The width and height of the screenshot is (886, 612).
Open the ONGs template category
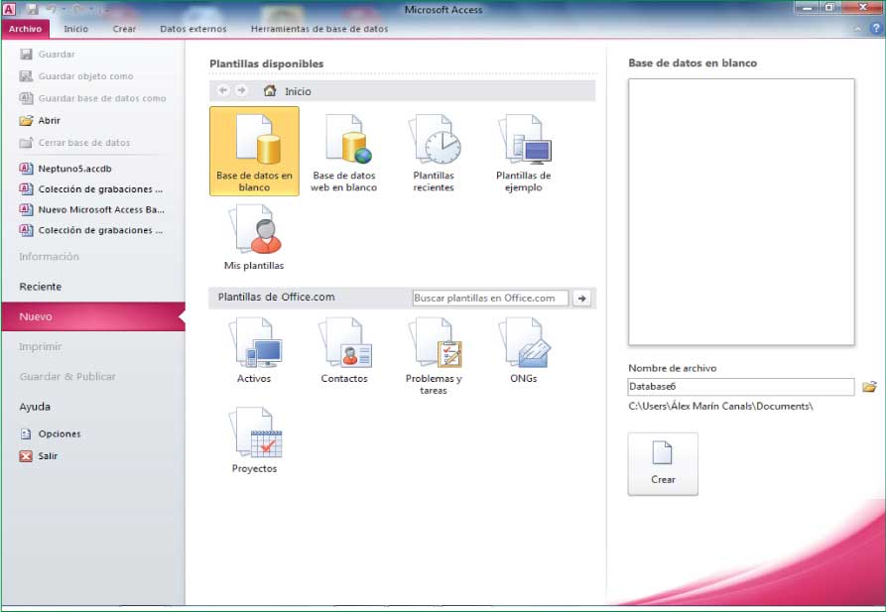coord(523,350)
